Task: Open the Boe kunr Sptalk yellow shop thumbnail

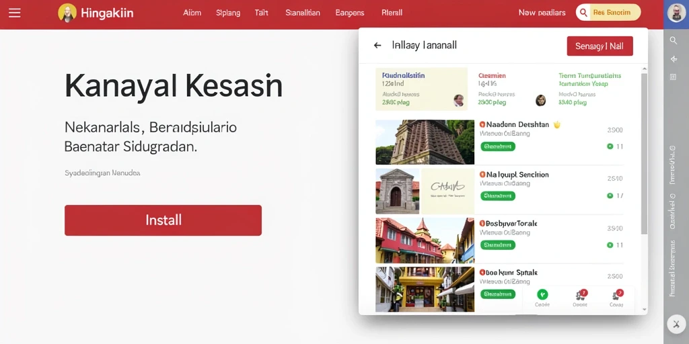Action: [x=425, y=290]
